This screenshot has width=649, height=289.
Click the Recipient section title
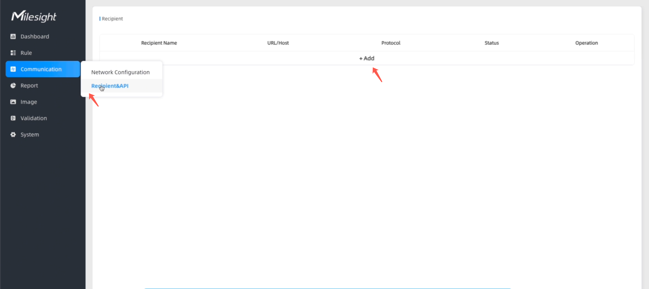coord(112,19)
